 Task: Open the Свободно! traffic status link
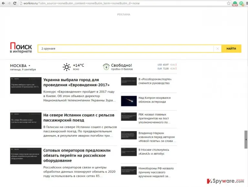point(121,65)
